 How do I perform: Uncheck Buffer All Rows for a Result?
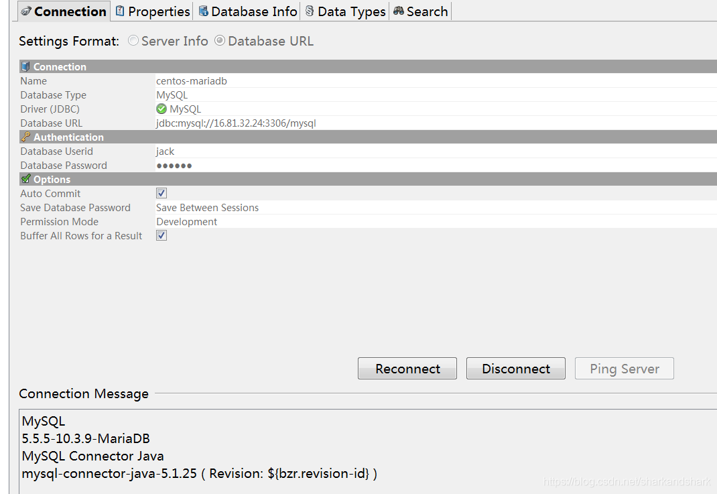point(160,235)
